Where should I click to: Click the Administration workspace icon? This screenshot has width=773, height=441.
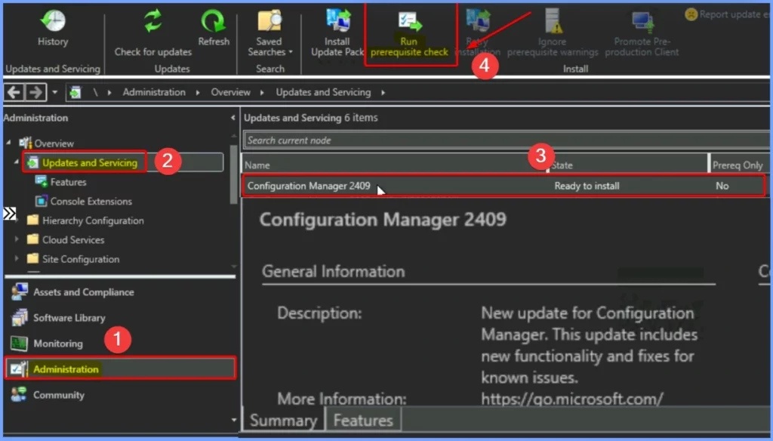pyautogui.click(x=19, y=369)
